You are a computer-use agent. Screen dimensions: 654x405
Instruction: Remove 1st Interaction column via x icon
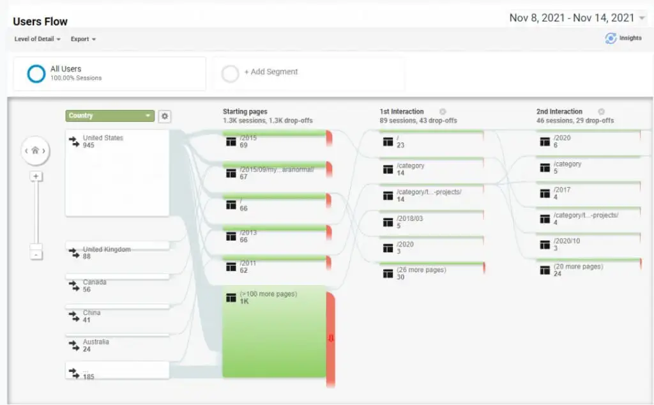pos(443,111)
